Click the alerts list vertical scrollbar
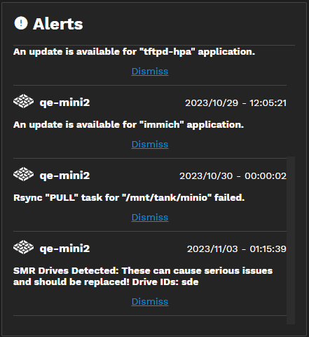This screenshot has width=309, height=337. (291, 240)
